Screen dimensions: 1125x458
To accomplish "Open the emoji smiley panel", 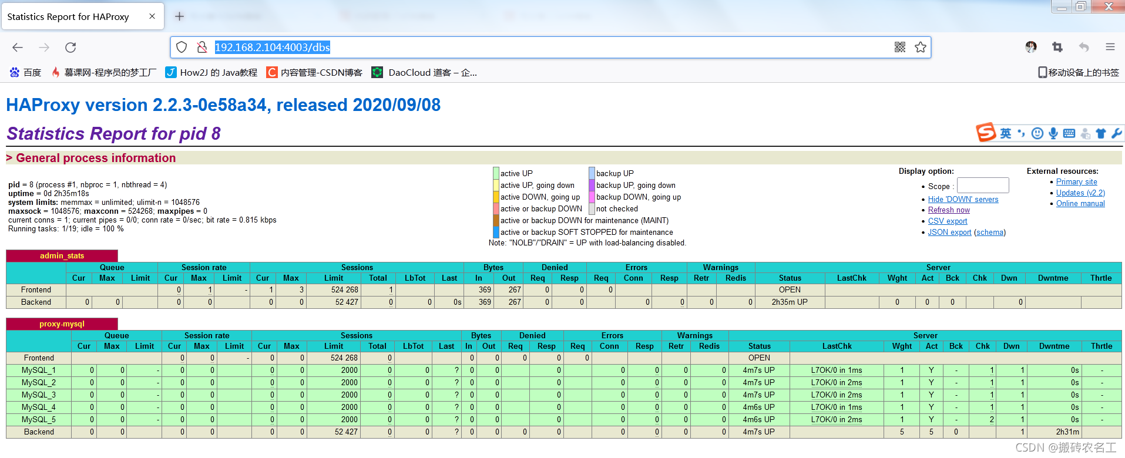I will (x=1037, y=133).
